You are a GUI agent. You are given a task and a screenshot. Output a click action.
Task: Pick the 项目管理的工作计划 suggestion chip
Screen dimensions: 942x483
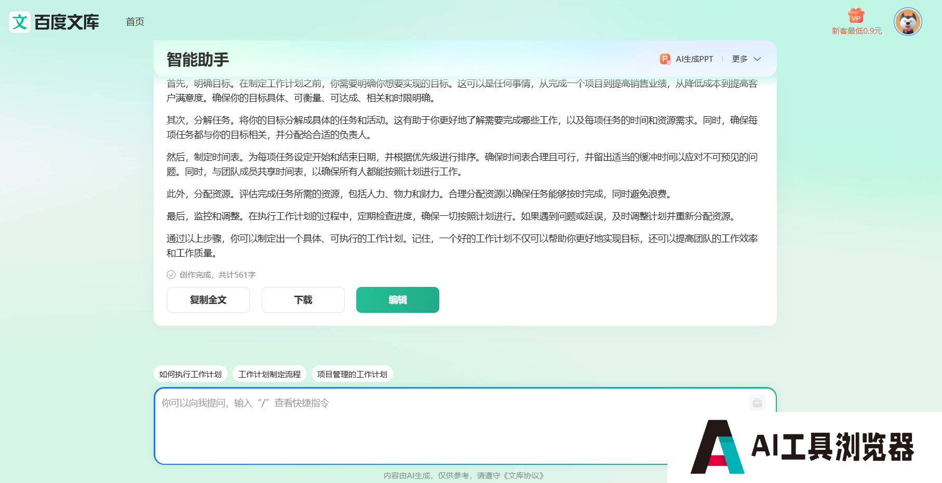[x=352, y=374]
